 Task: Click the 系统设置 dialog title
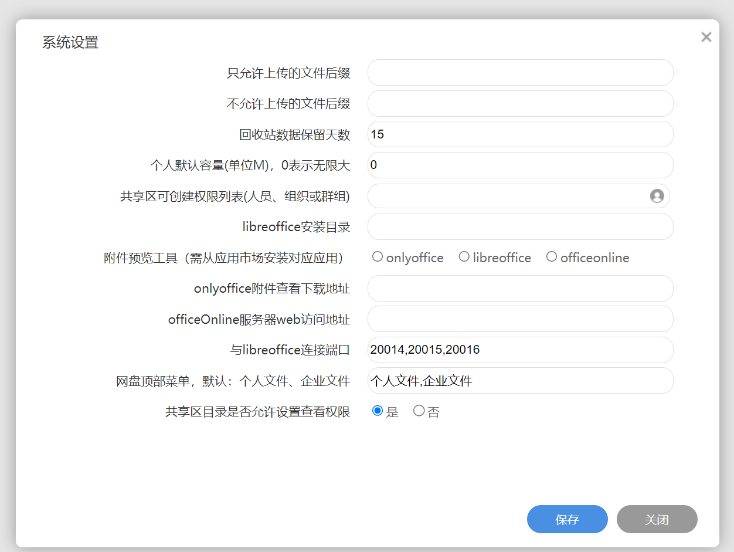(x=70, y=42)
